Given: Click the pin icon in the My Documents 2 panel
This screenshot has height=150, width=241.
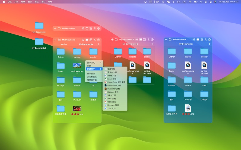Looking at the screenshot, I should 149,40.
